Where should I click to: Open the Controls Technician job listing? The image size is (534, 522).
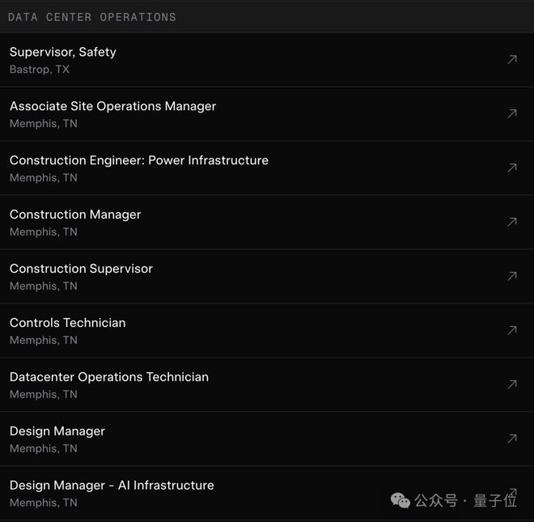coord(68,323)
